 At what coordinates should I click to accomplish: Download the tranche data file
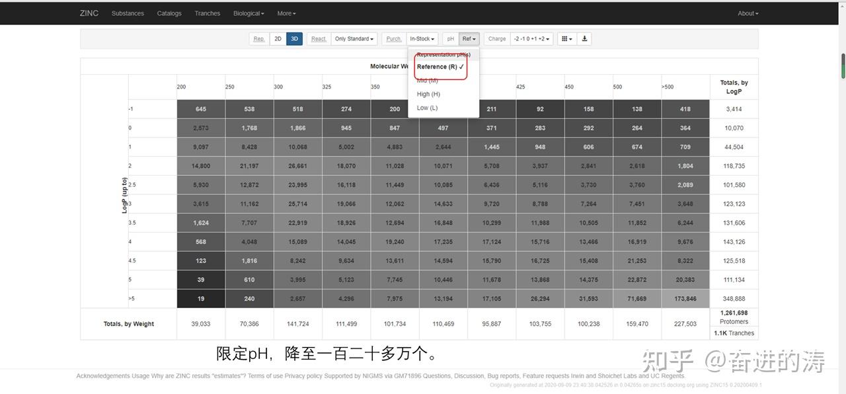pos(584,38)
